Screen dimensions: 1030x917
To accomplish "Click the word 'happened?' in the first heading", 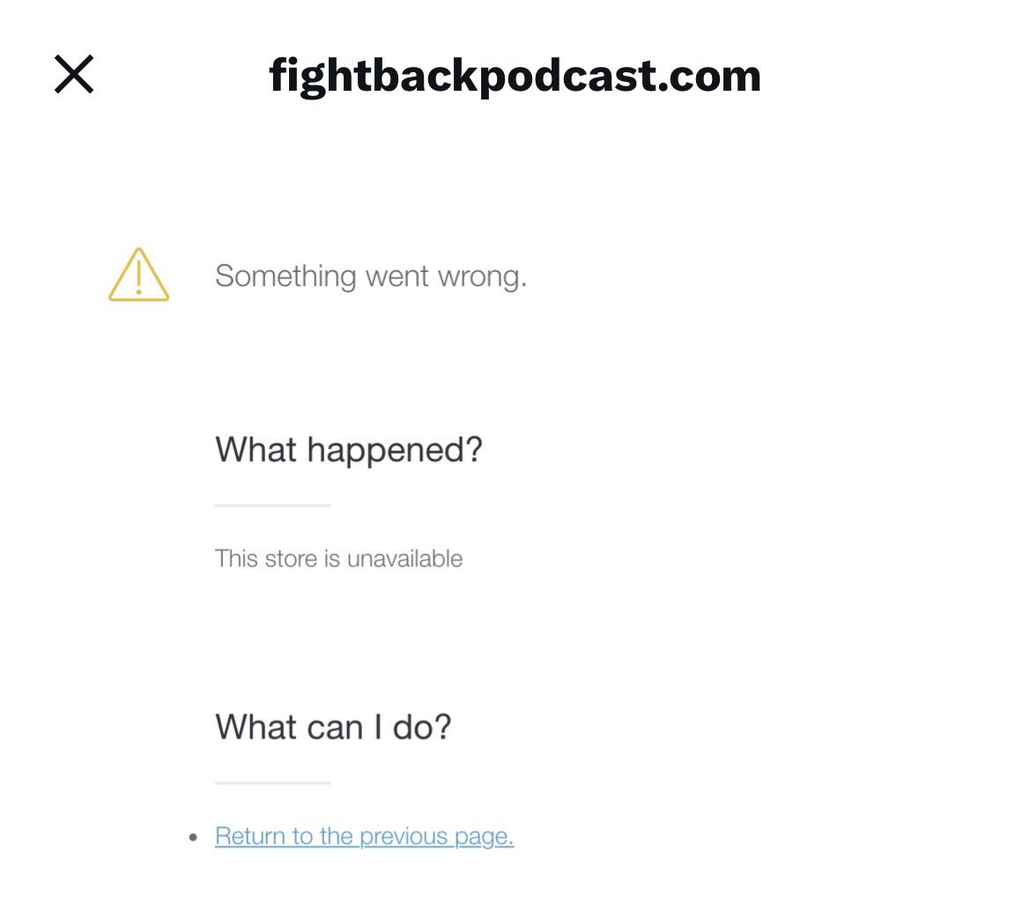I will [x=395, y=450].
